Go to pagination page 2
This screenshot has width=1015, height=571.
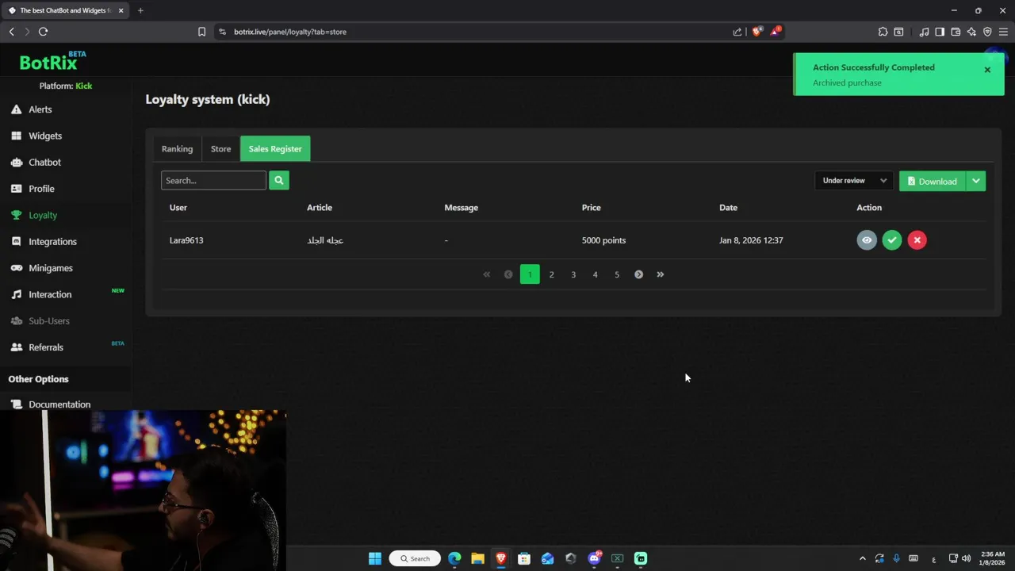tap(552, 274)
